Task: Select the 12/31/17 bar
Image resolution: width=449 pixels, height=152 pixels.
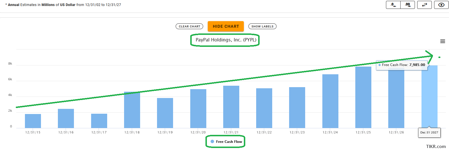Action: pyautogui.click(x=99, y=121)
